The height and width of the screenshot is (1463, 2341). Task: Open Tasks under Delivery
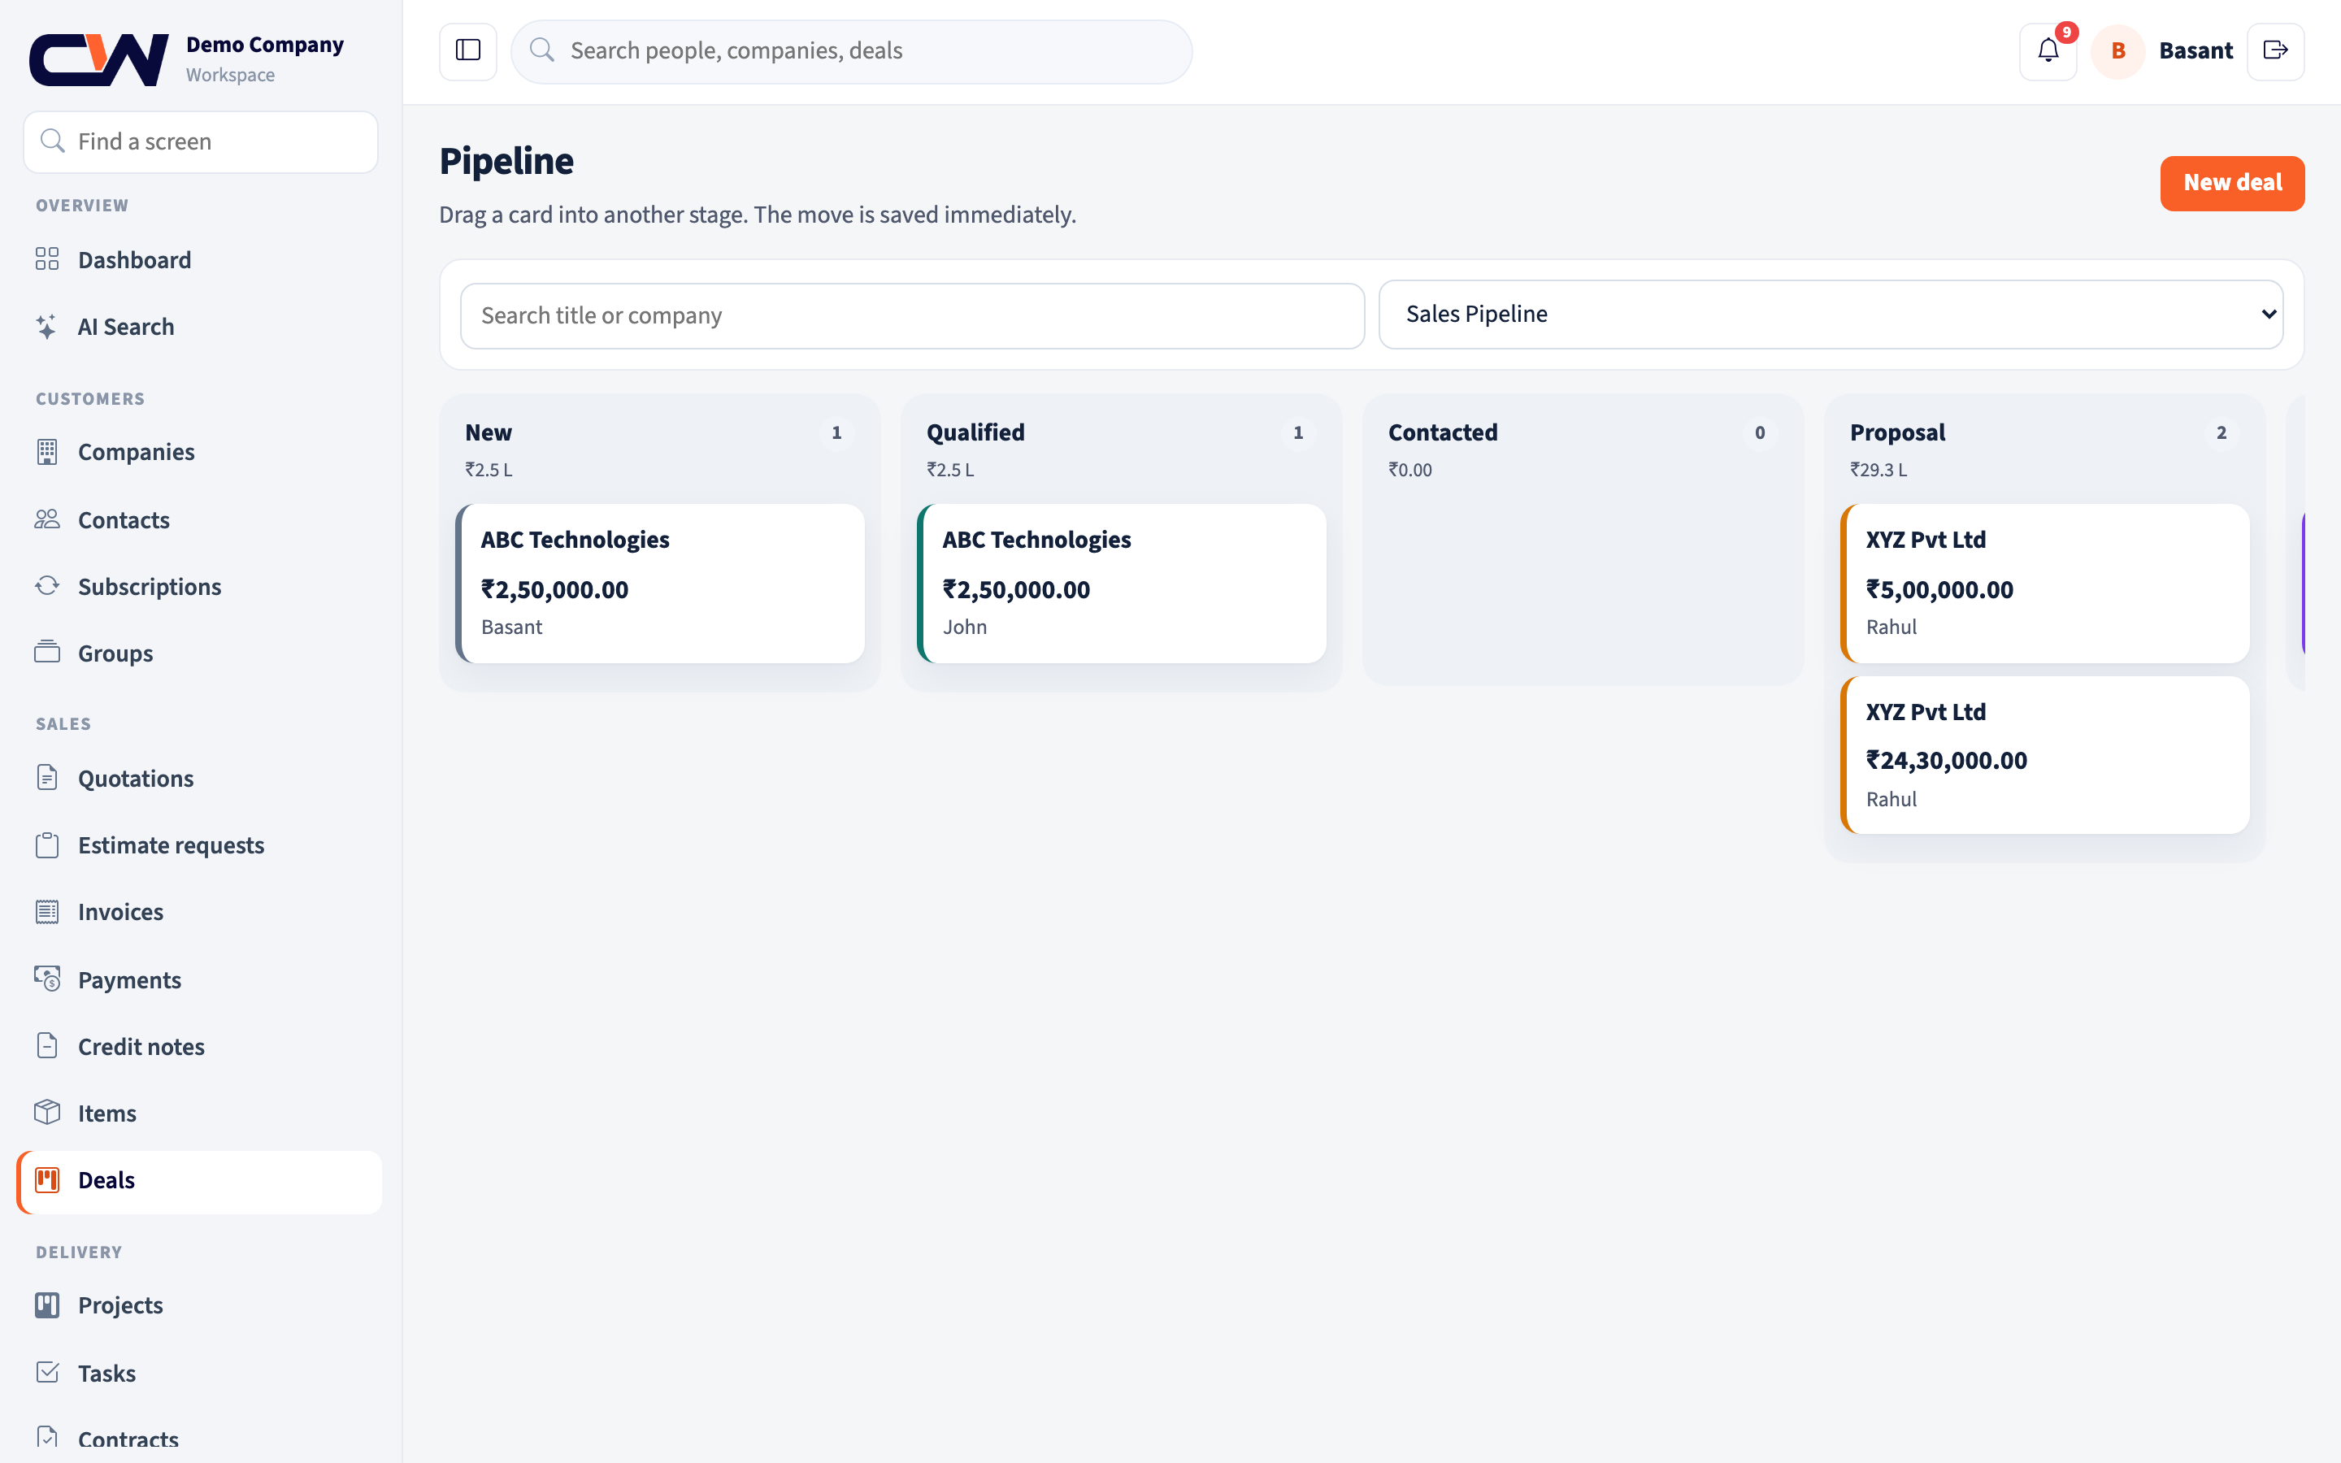point(199,1372)
